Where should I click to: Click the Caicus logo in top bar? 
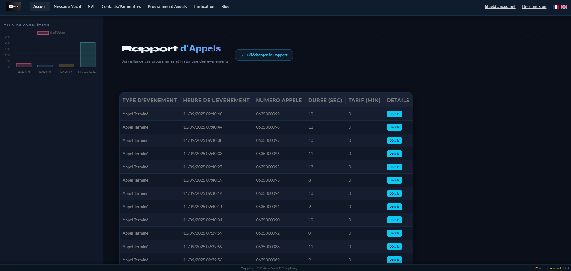point(14,6)
